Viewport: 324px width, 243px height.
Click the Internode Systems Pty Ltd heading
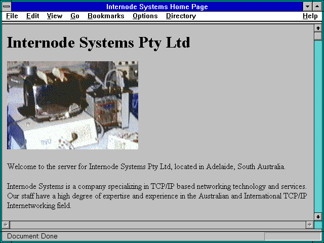click(x=98, y=43)
